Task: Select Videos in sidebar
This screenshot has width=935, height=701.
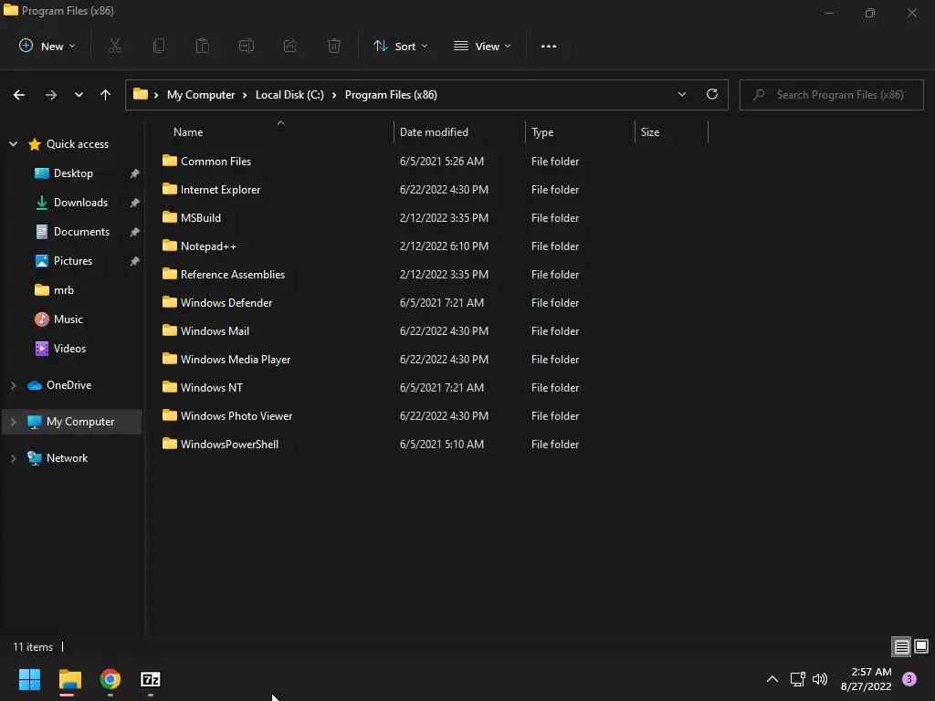Action: pyautogui.click(x=69, y=348)
